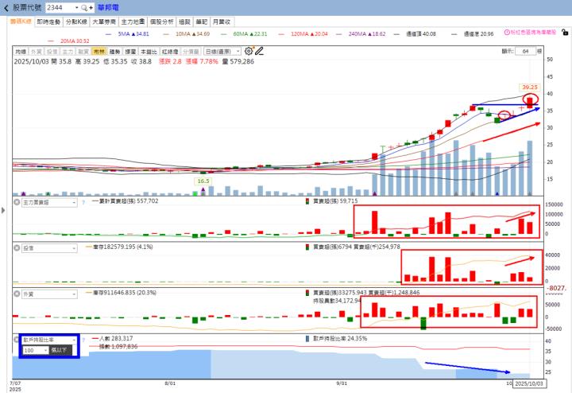The height and width of the screenshot is (393, 572).
Task: Toggle the 外資 overlay button in chart toolbar
Action: pyautogui.click(x=36, y=52)
